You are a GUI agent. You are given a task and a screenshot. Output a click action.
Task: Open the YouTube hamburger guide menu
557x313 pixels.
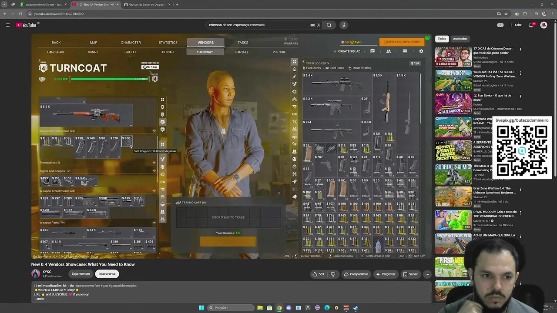click(8, 25)
